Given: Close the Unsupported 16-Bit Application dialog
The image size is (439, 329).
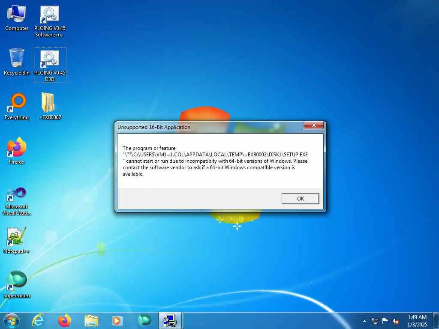Looking at the screenshot, I should coord(313,126).
